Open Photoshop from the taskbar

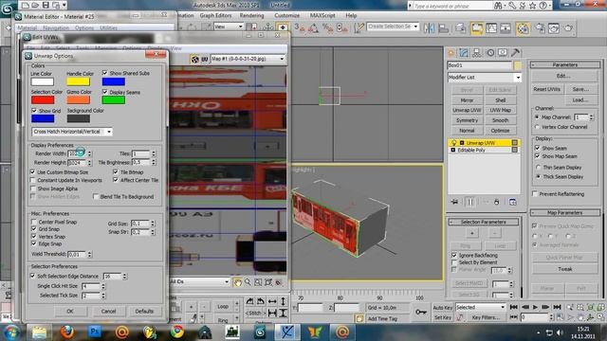tap(95, 332)
